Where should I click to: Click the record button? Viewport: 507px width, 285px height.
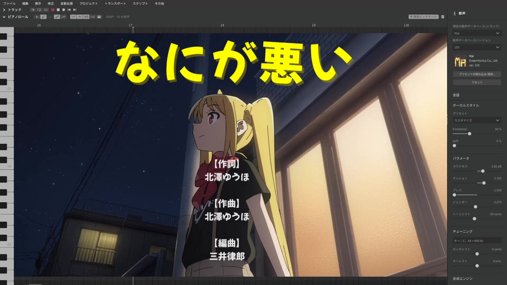click(x=64, y=10)
